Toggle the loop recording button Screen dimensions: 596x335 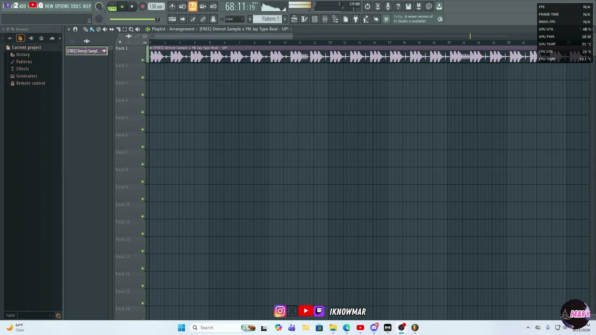tap(213, 7)
